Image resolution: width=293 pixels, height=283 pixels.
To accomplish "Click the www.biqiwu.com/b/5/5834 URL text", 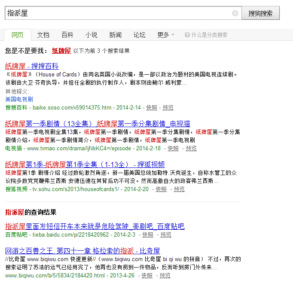I will pyautogui.click(x=55, y=276).
